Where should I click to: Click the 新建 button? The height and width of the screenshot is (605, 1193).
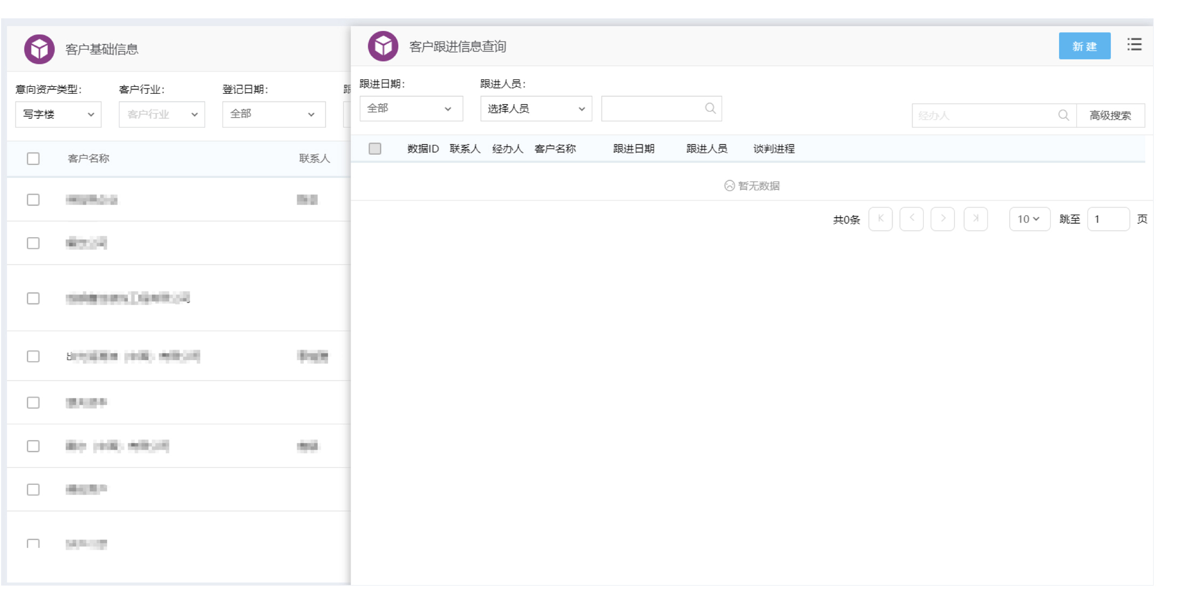[x=1085, y=46]
